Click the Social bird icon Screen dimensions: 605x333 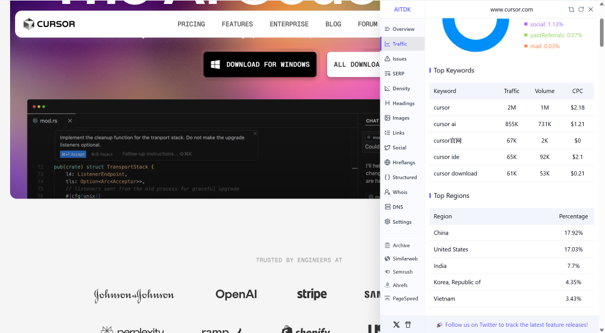tap(388, 147)
